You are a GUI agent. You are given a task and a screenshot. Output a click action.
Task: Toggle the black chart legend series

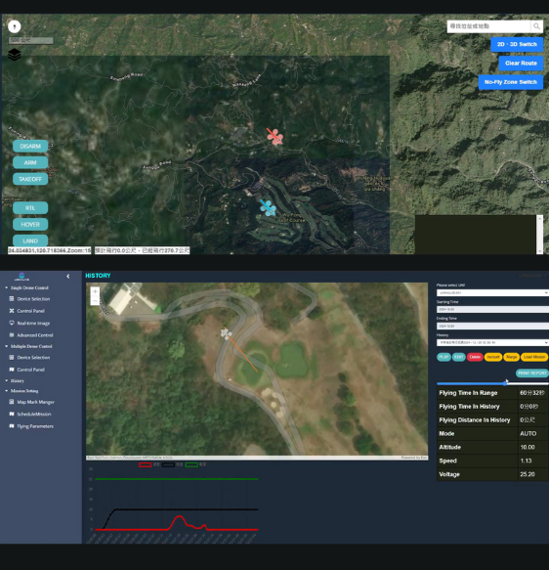[168, 464]
